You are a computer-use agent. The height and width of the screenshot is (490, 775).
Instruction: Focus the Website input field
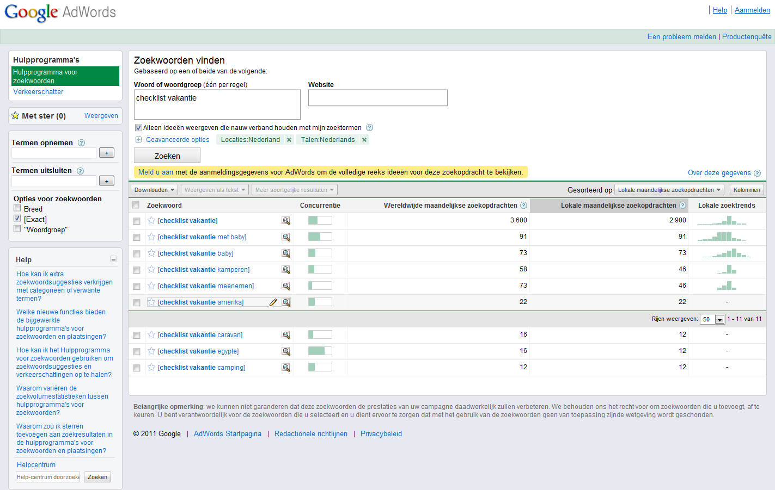378,98
